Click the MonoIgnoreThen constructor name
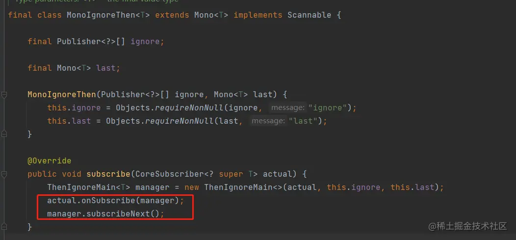Image resolution: width=516 pixels, height=240 pixels. coord(62,95)
